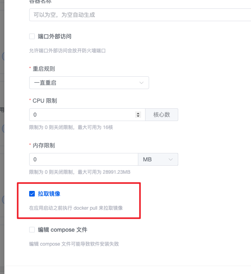
Task: Click the CPU 限制 number input
Action: (x=82, y=115)
